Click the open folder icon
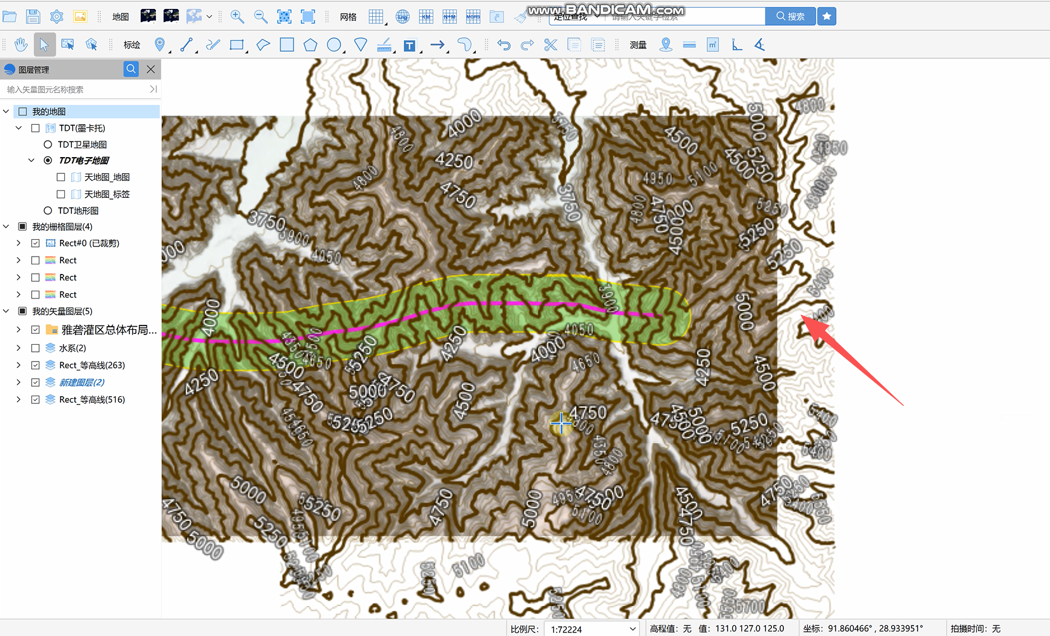Image resolution: width=1050 pixels, height=636 pixels. (10, 16)
